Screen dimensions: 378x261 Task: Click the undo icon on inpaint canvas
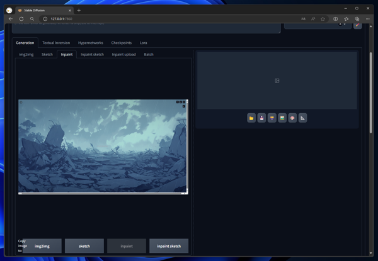tap(178, 102)
